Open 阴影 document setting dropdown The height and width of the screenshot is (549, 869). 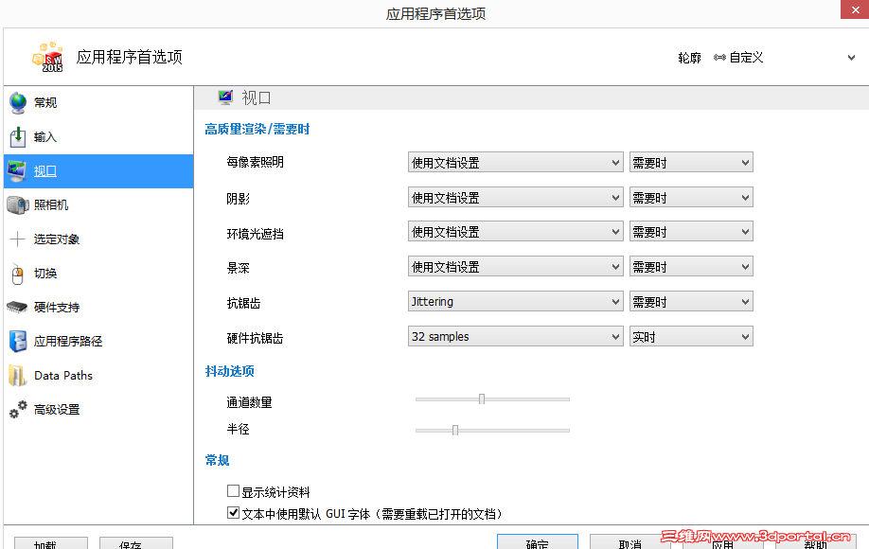point(515,197)
